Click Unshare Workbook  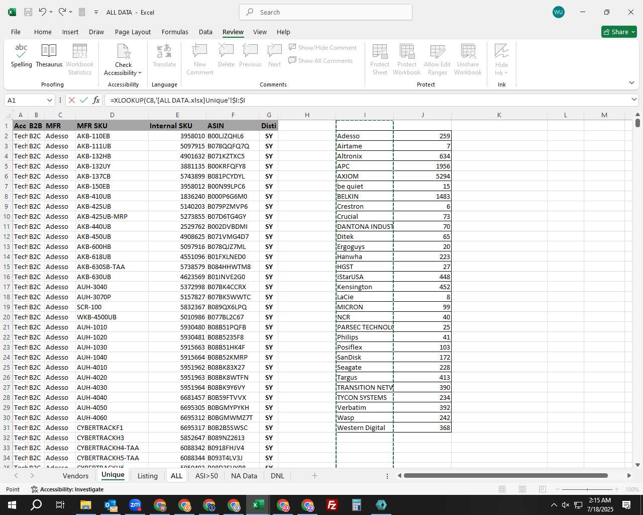pyautogui.click(x=468, y=59)
